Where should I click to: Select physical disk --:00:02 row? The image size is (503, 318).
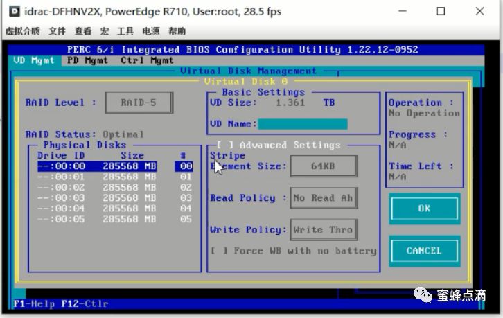[x=115, y=187]
